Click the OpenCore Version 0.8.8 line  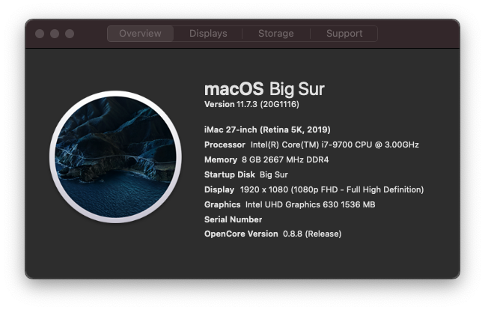272,234
